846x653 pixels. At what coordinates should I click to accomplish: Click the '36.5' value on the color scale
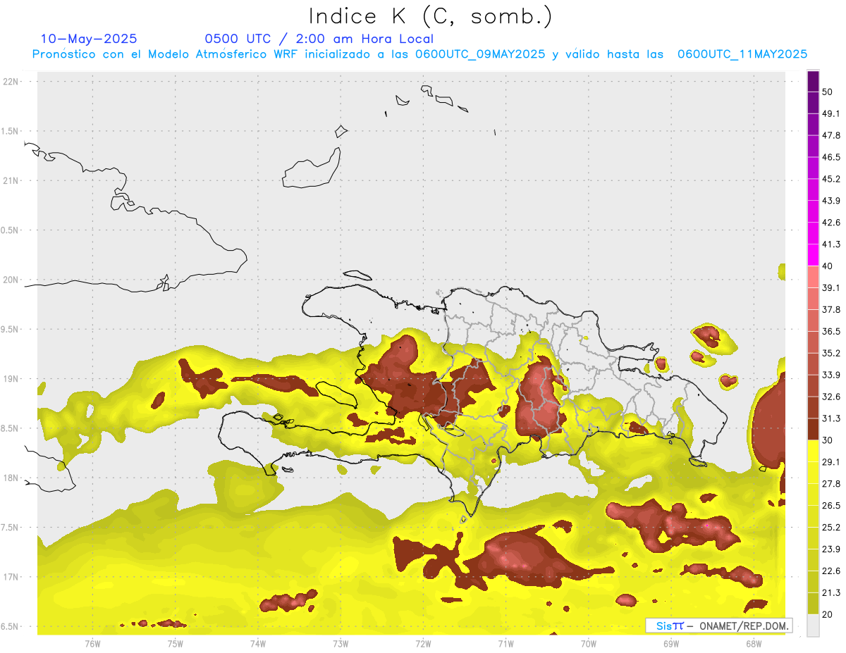(831, 331)
